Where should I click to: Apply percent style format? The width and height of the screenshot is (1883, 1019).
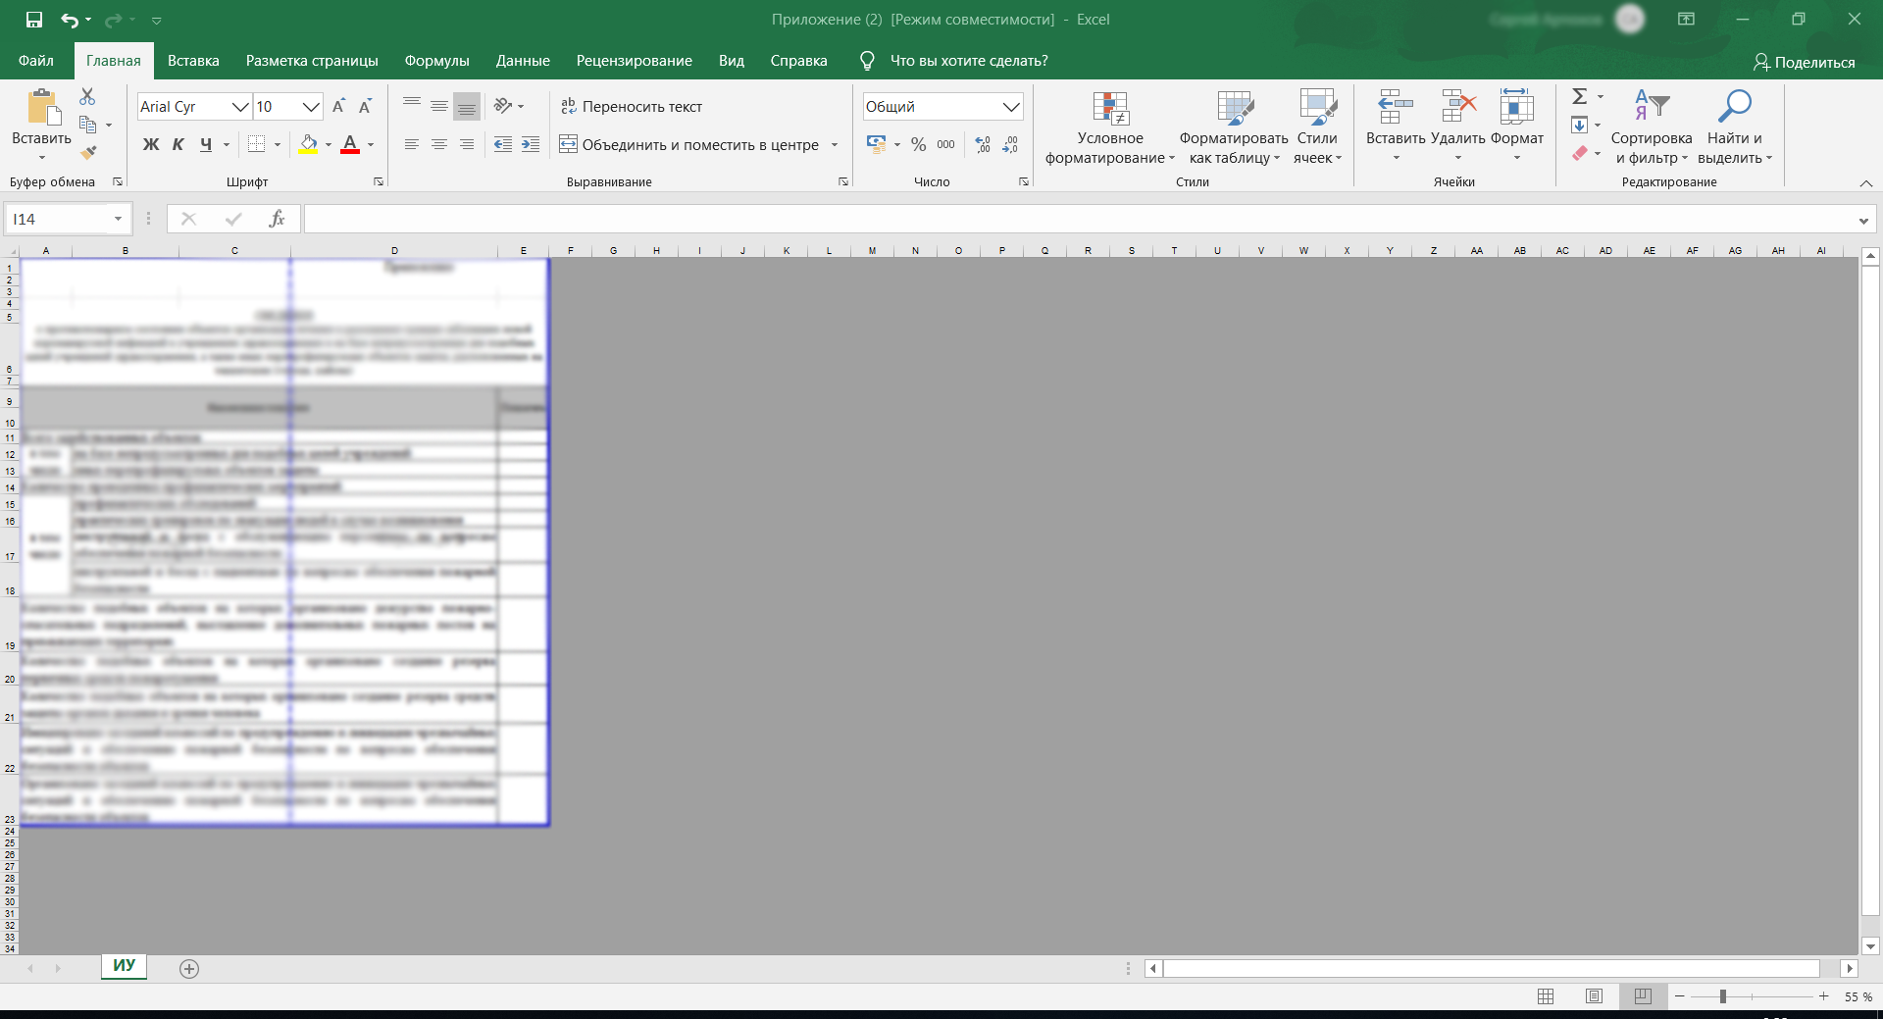919,144
